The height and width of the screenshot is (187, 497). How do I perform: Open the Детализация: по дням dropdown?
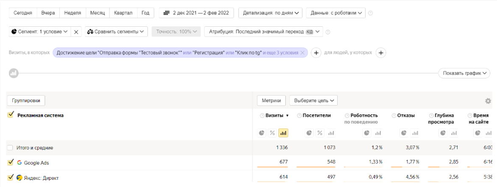tap(271, 13)
